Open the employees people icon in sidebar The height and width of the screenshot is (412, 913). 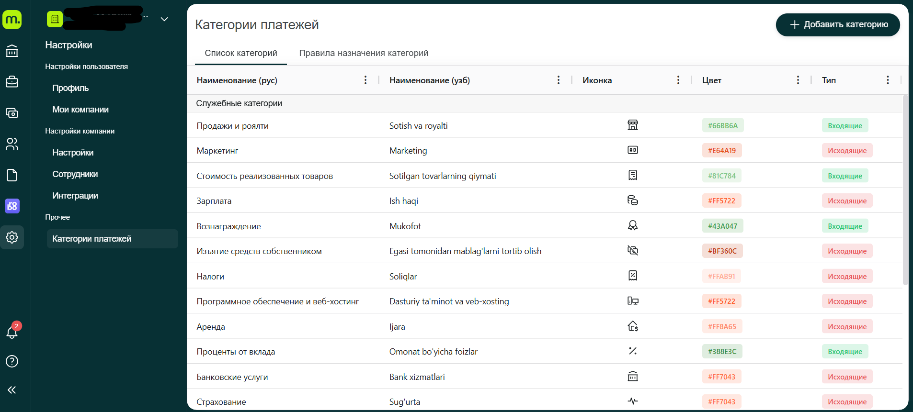pyautogui.click(x=12, y=144)
